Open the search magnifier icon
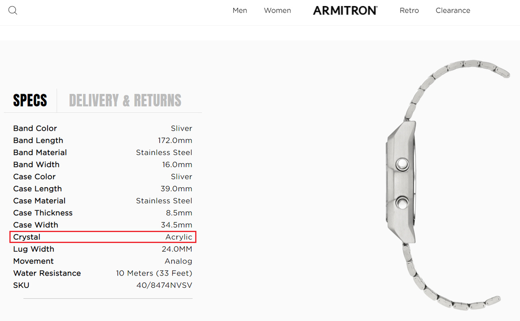Screen dimensions: 520x321 (x=13, y=11)
